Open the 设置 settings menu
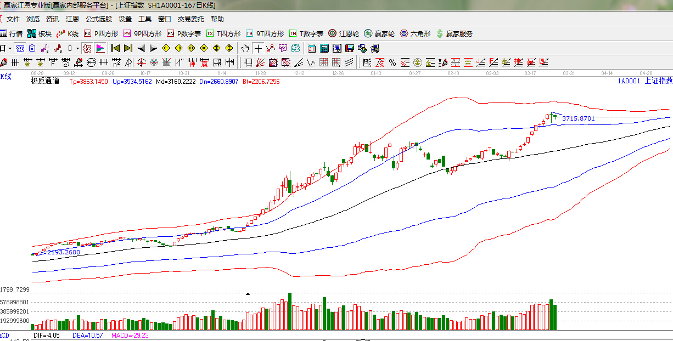This screenshot has width=673, height=341. [x=125, y=19]
